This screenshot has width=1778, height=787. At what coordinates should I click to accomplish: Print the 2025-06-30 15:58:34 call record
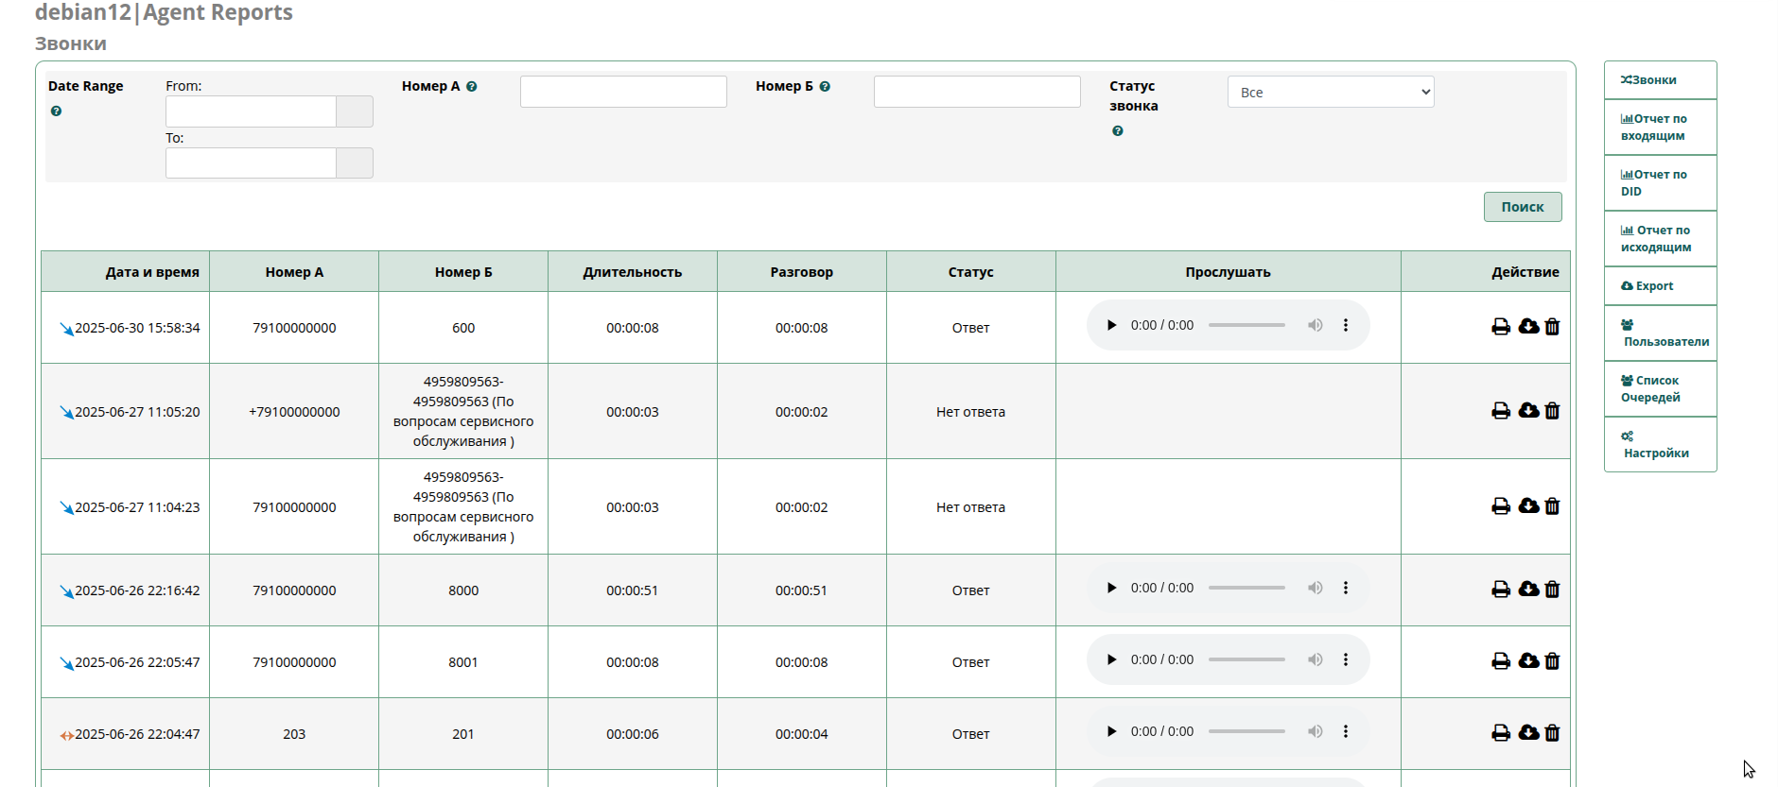(x=1501, y=327)
